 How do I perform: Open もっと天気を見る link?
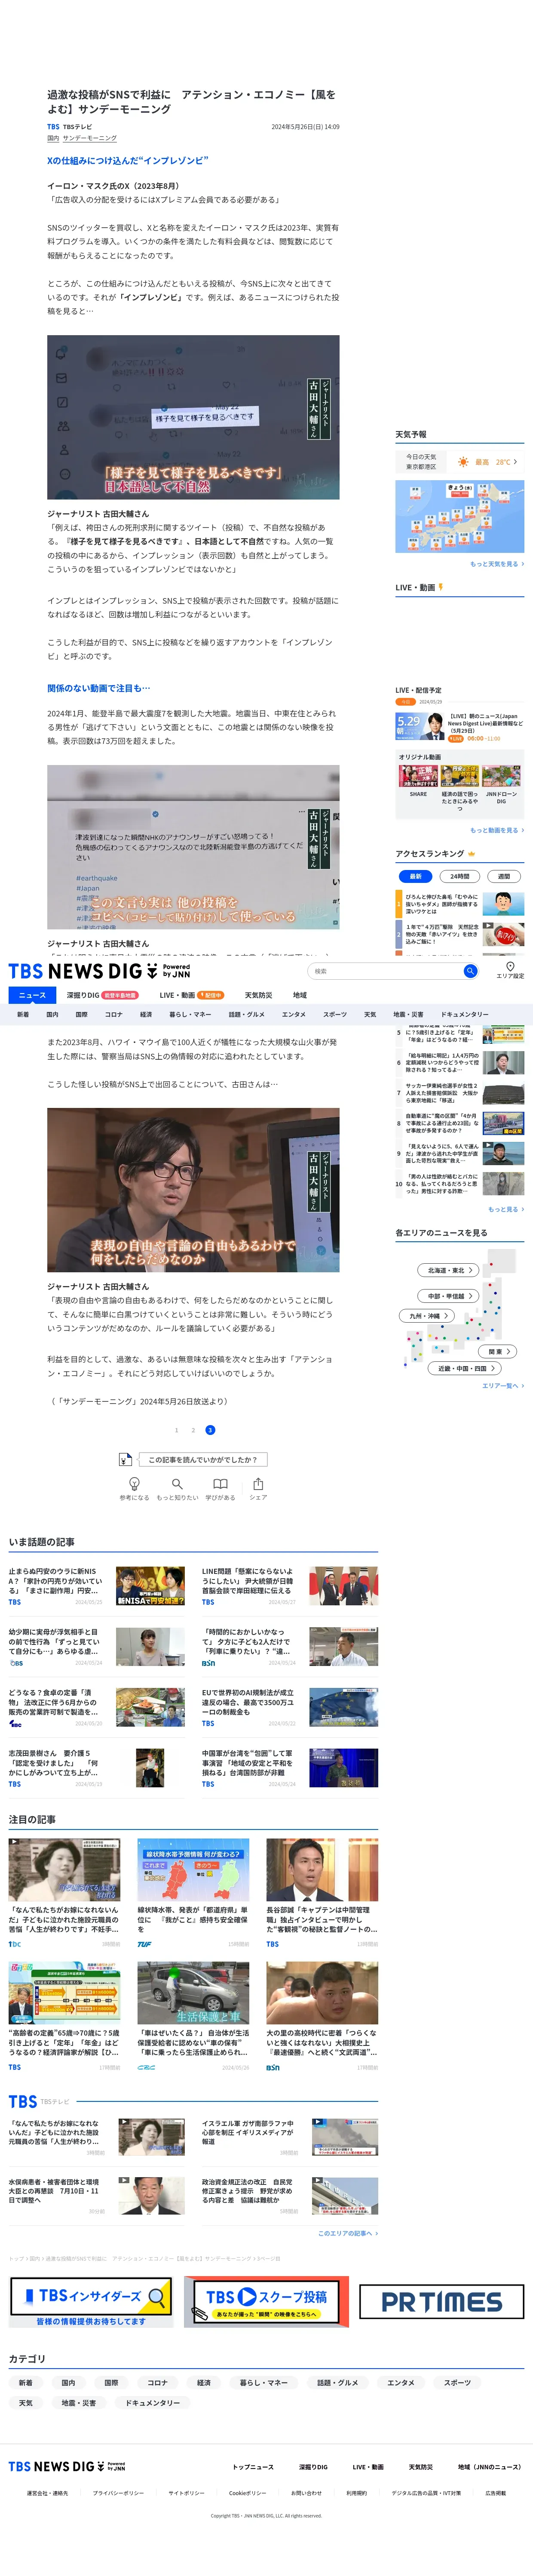coord(497,564)
